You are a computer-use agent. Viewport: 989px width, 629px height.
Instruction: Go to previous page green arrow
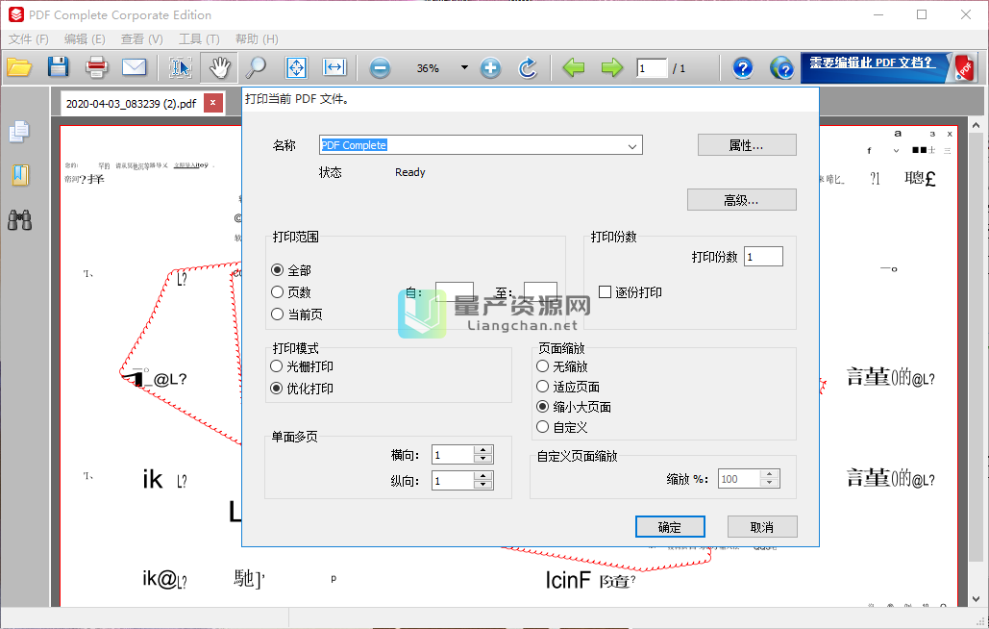point(574,67)
